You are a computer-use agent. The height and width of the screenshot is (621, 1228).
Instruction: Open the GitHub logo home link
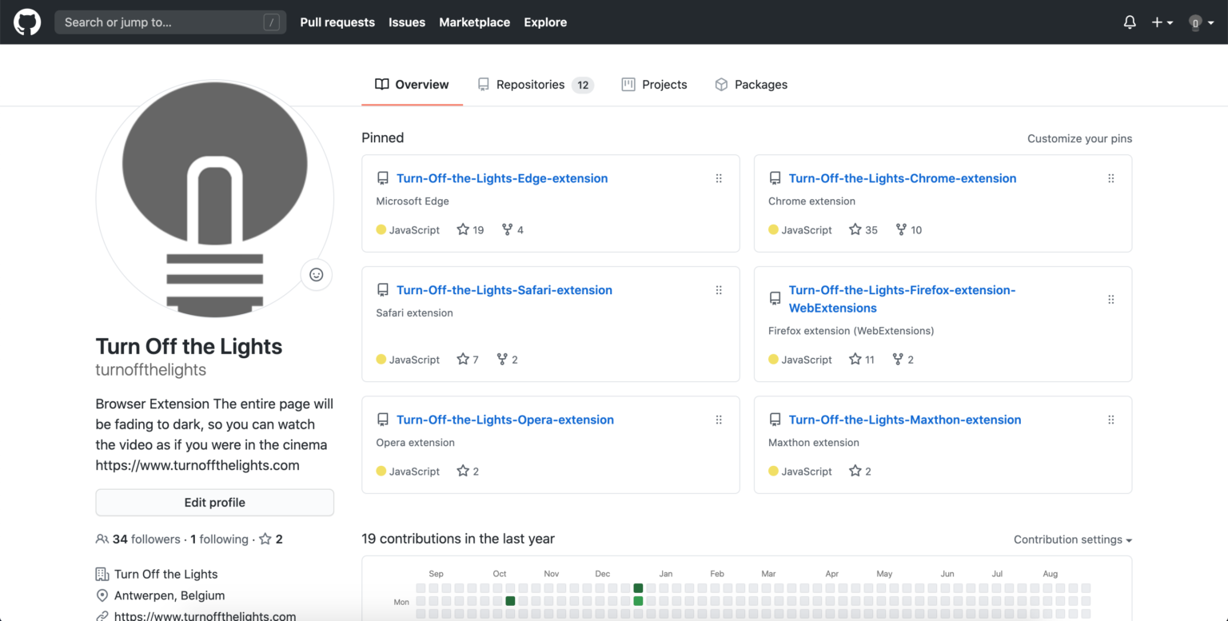click(27, 22)
